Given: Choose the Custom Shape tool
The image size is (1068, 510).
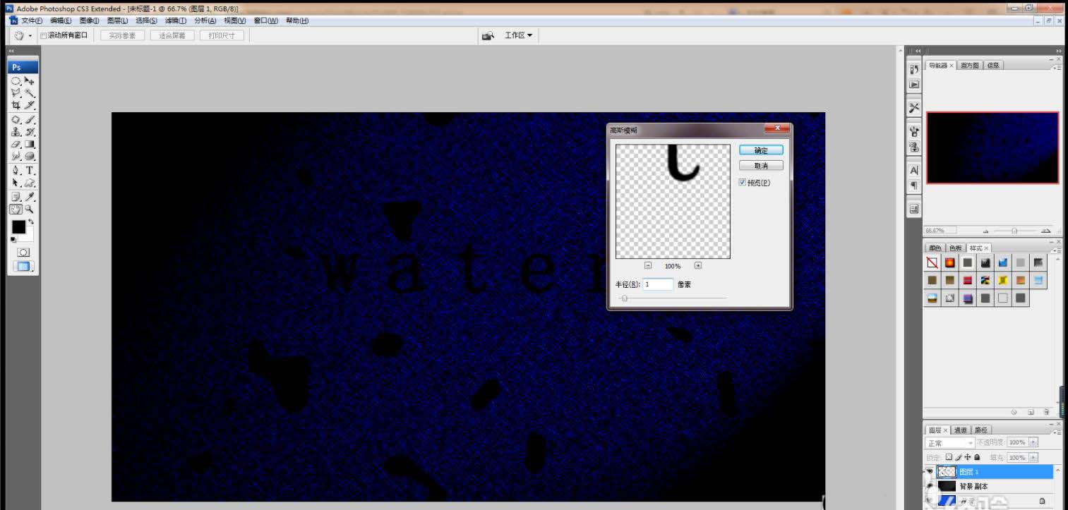Looking at the screenshot, I should pyautogui.click(x=30, y=183).
